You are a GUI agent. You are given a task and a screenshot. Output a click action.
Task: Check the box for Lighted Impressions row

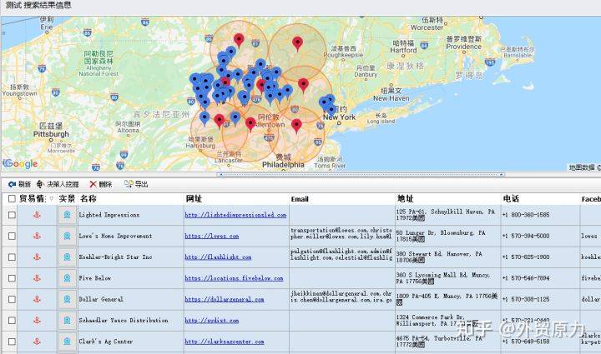[11, 215]
